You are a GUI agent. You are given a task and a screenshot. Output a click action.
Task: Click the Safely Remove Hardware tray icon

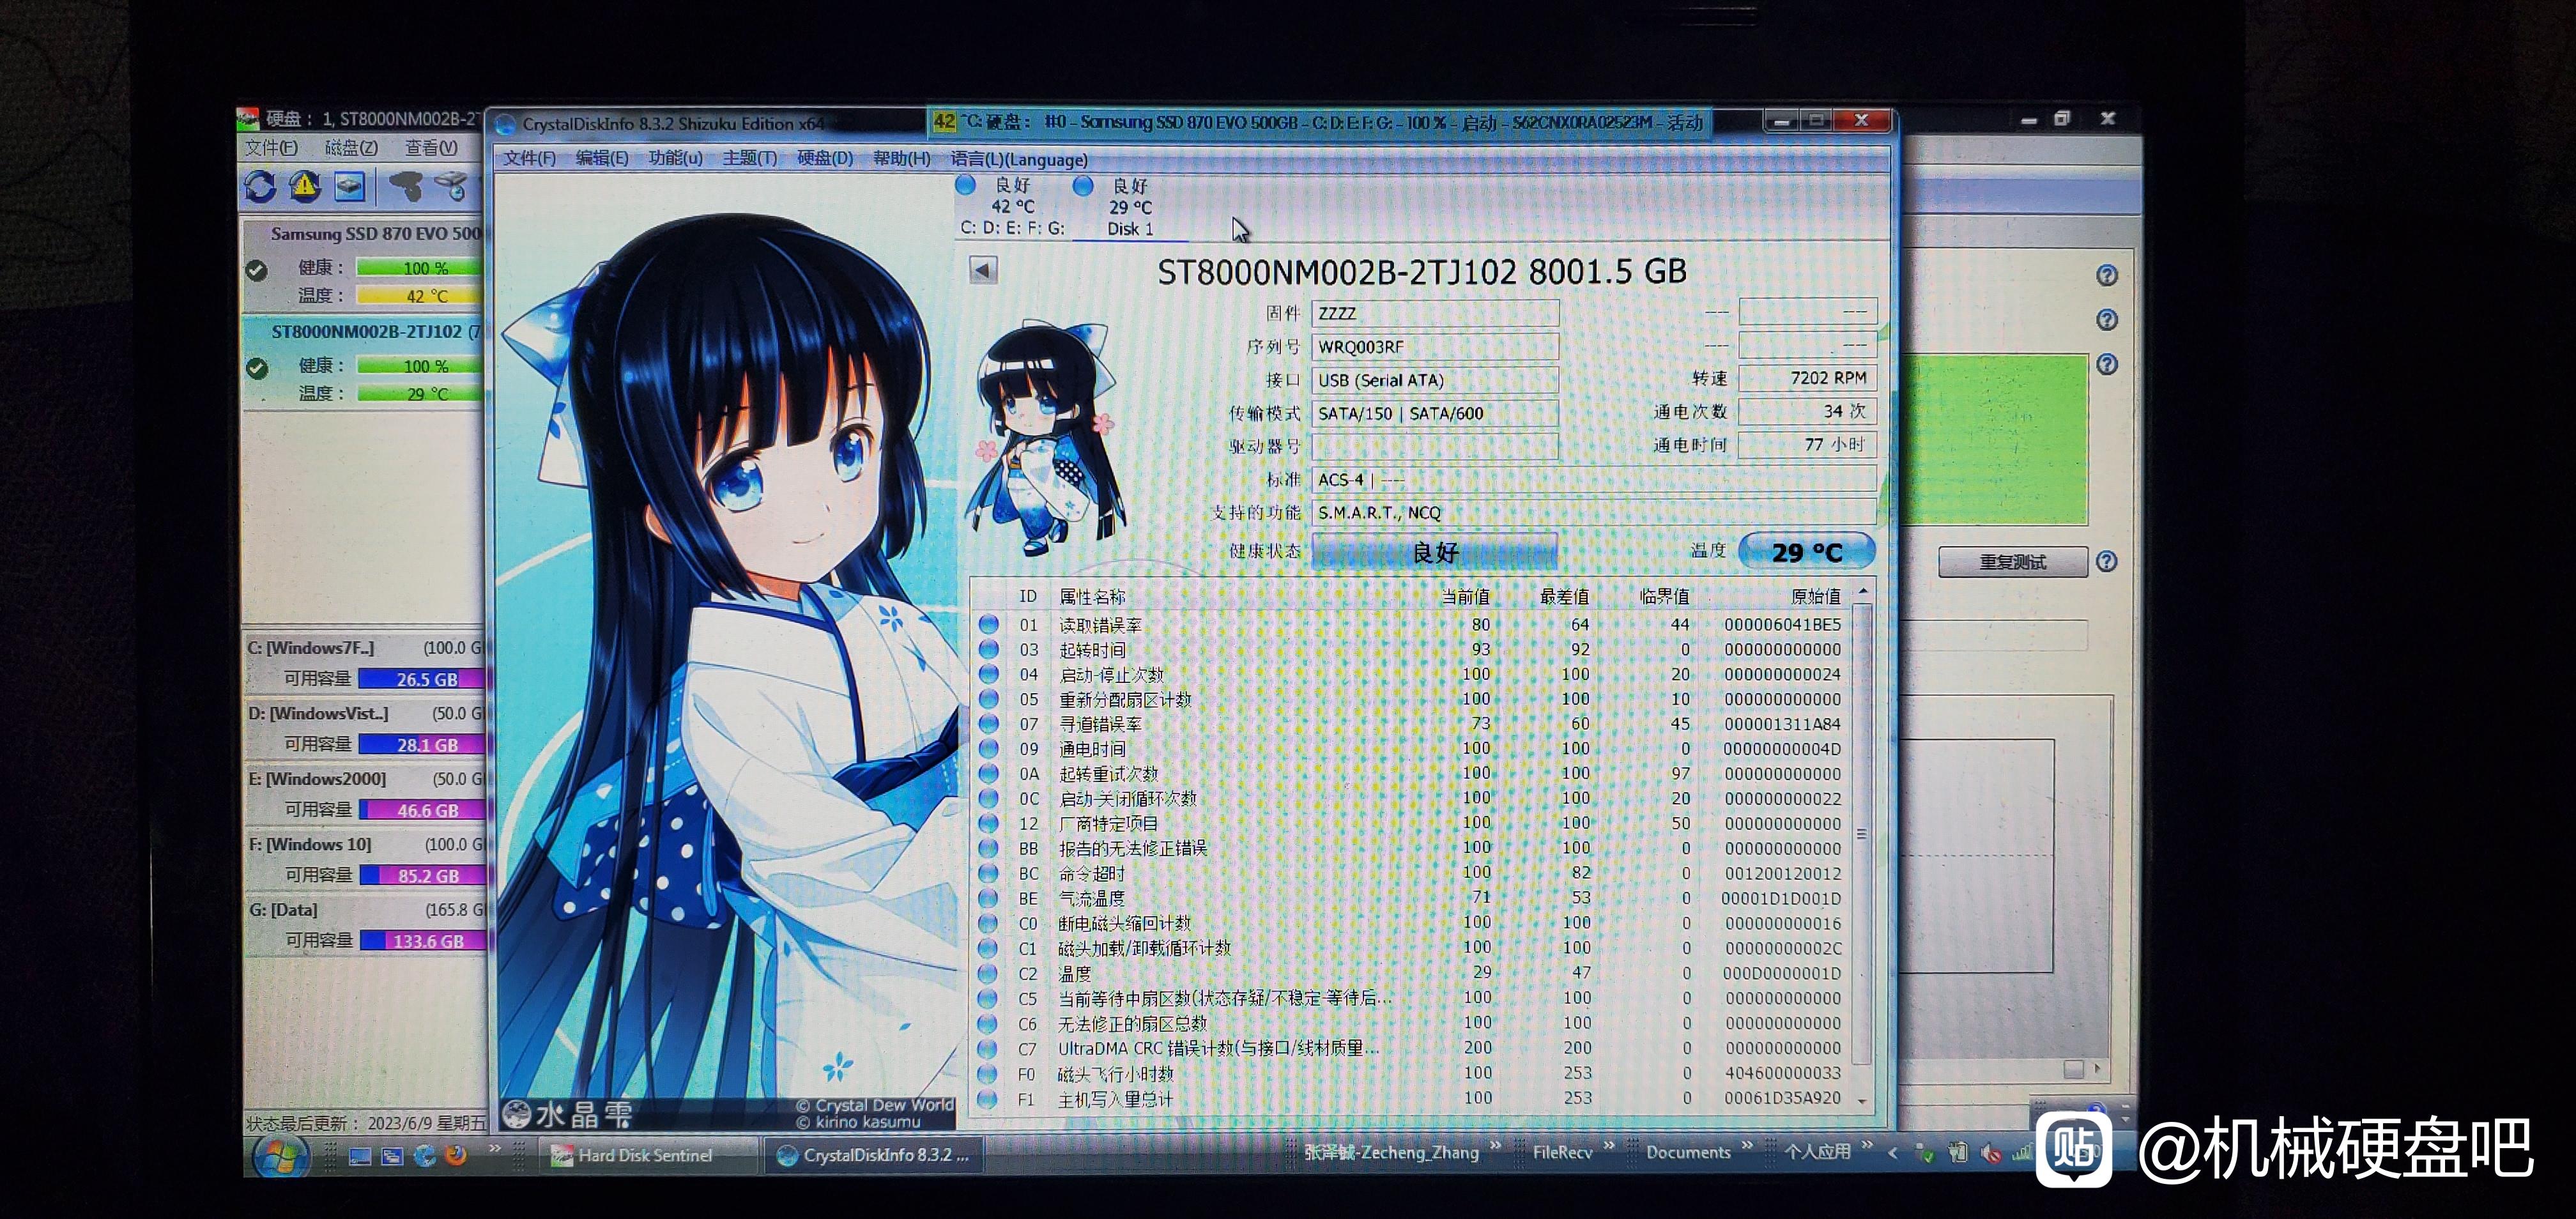(x=1924, y=1153)
